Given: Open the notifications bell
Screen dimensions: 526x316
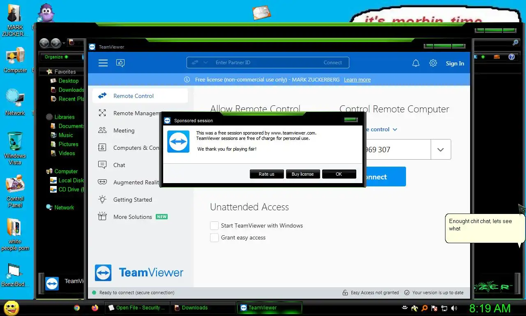Looking at the screenshot, I should 416,63.
